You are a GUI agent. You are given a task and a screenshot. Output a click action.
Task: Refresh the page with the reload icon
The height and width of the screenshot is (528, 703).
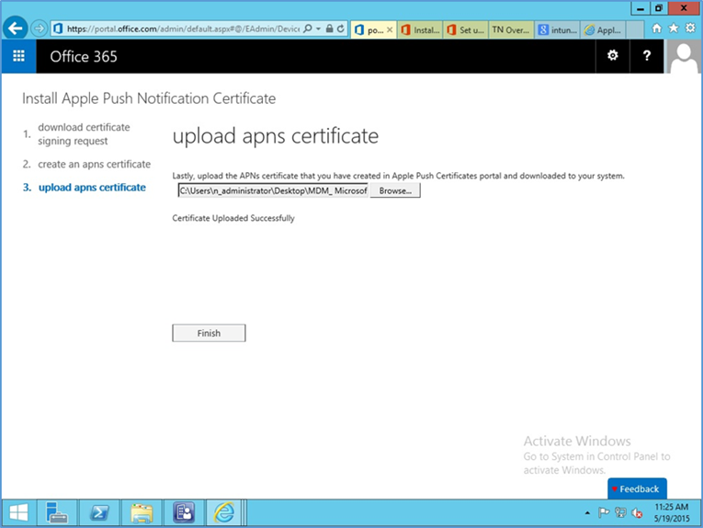coord(341,29)
